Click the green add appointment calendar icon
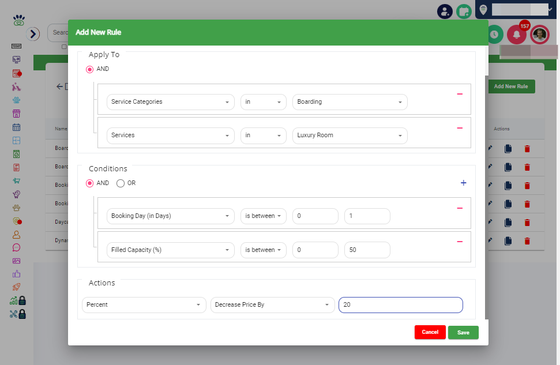Screen dimensions: 560x365 tap(464, 12)
